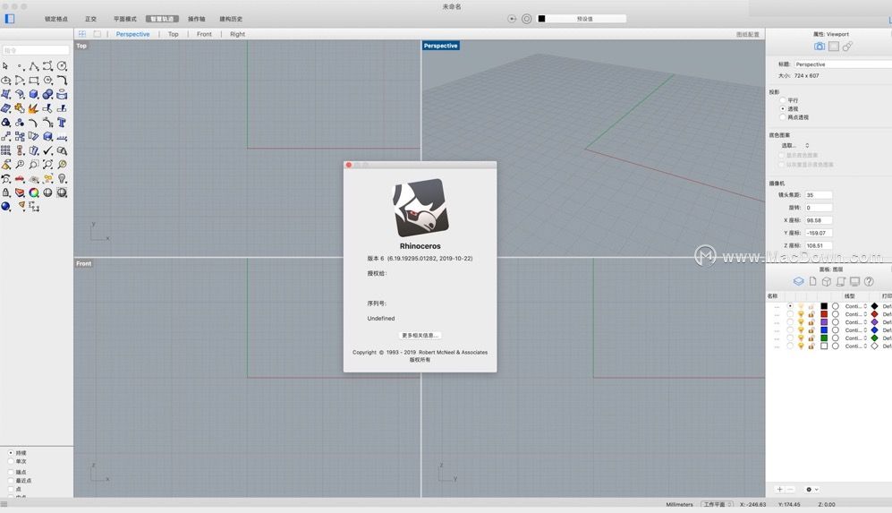This screenshot has width=892, height=513.
Task: Set the red layer as current
Action: [x=790, y=314]
